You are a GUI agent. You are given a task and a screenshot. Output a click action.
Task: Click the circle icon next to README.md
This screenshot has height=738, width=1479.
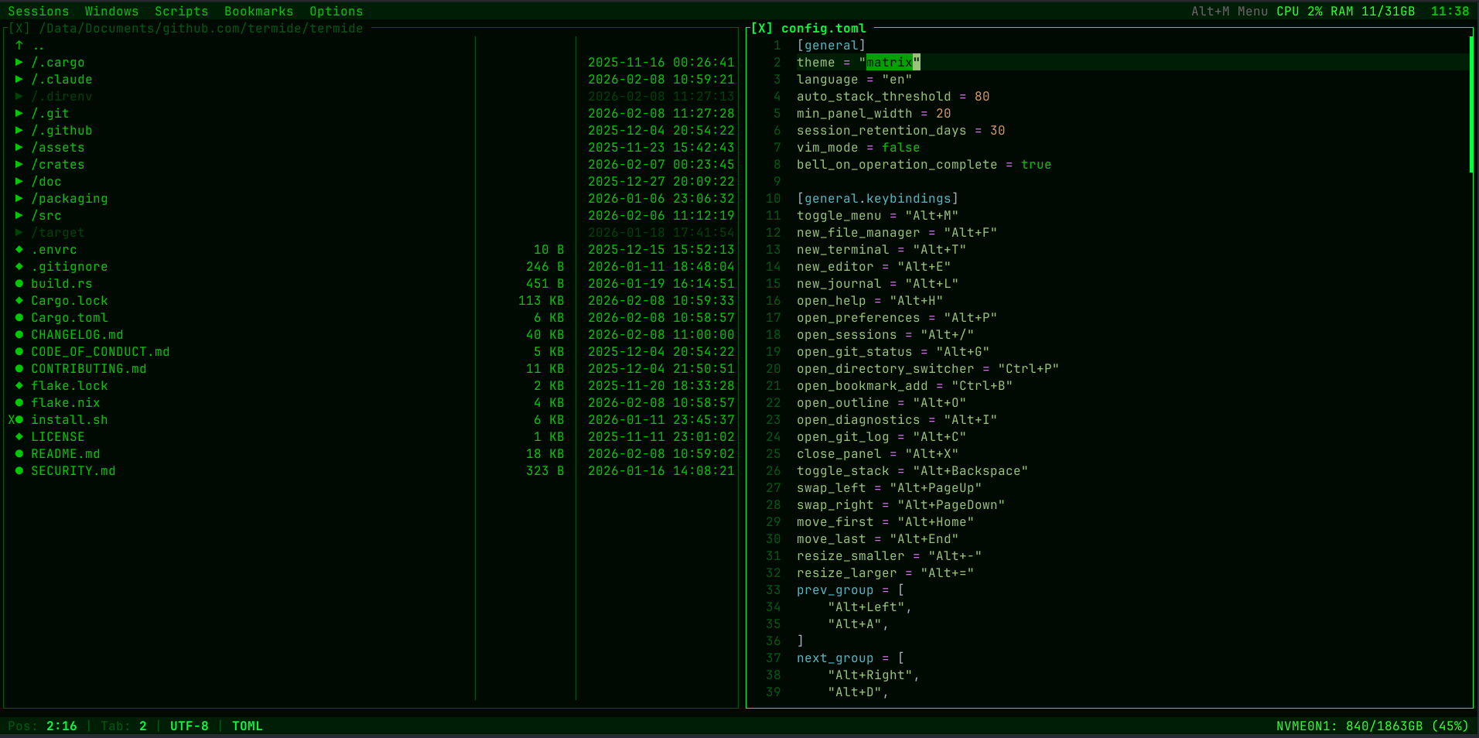tap(19, 454)
